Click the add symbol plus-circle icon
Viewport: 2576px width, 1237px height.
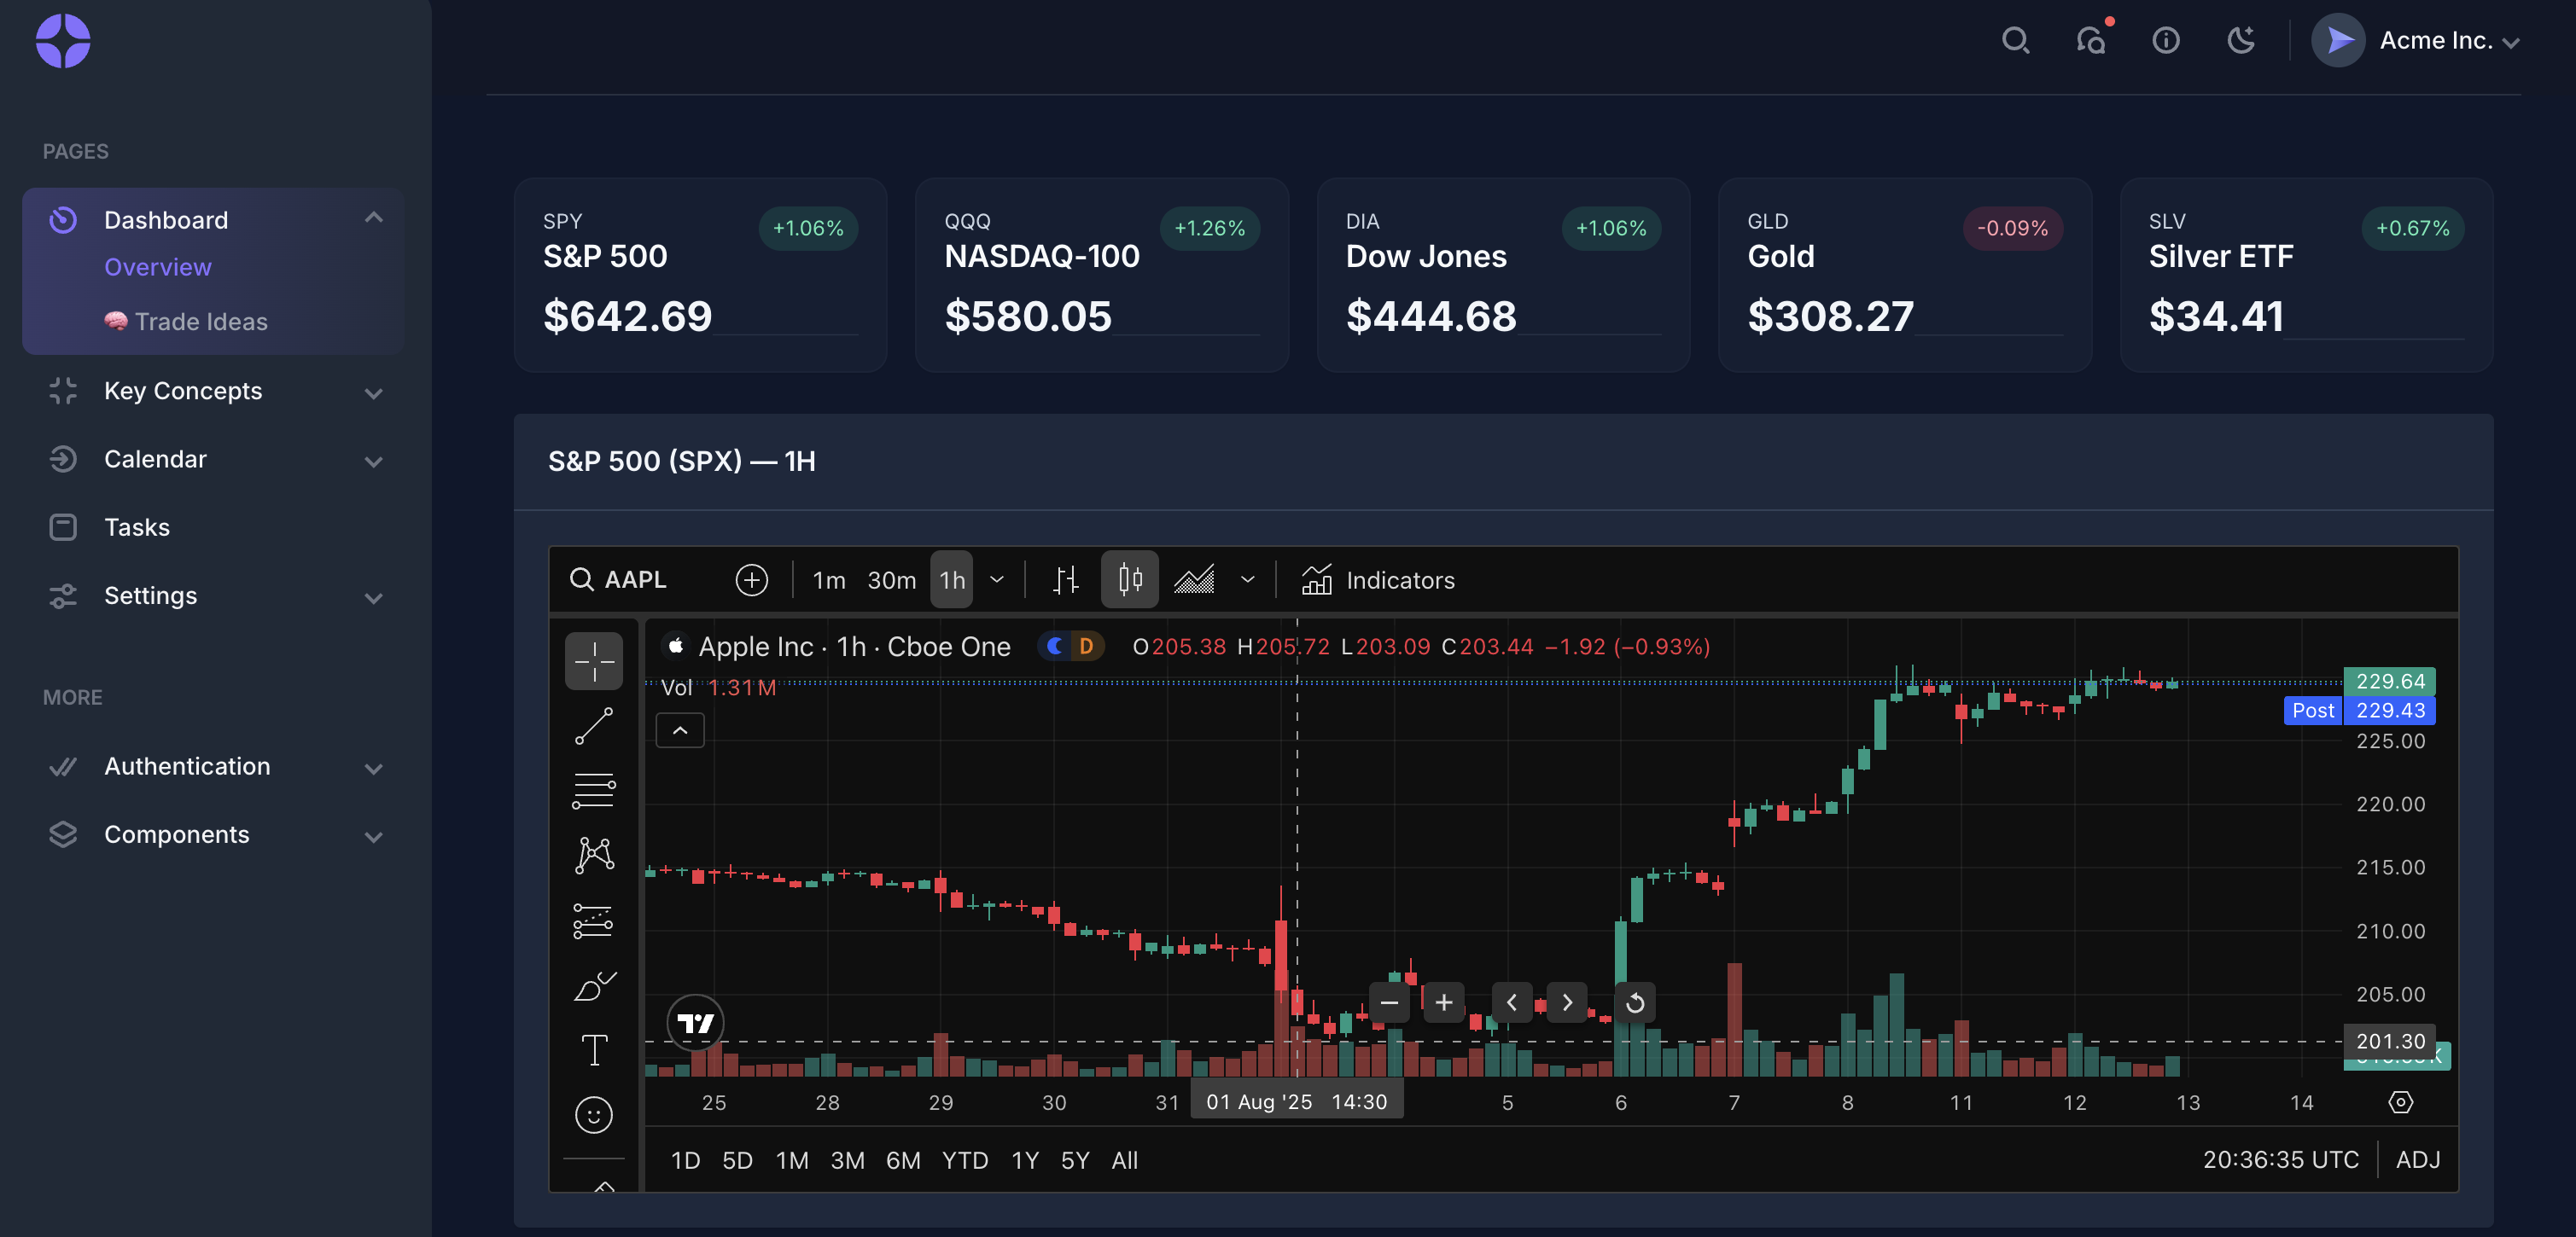[752, 579]
